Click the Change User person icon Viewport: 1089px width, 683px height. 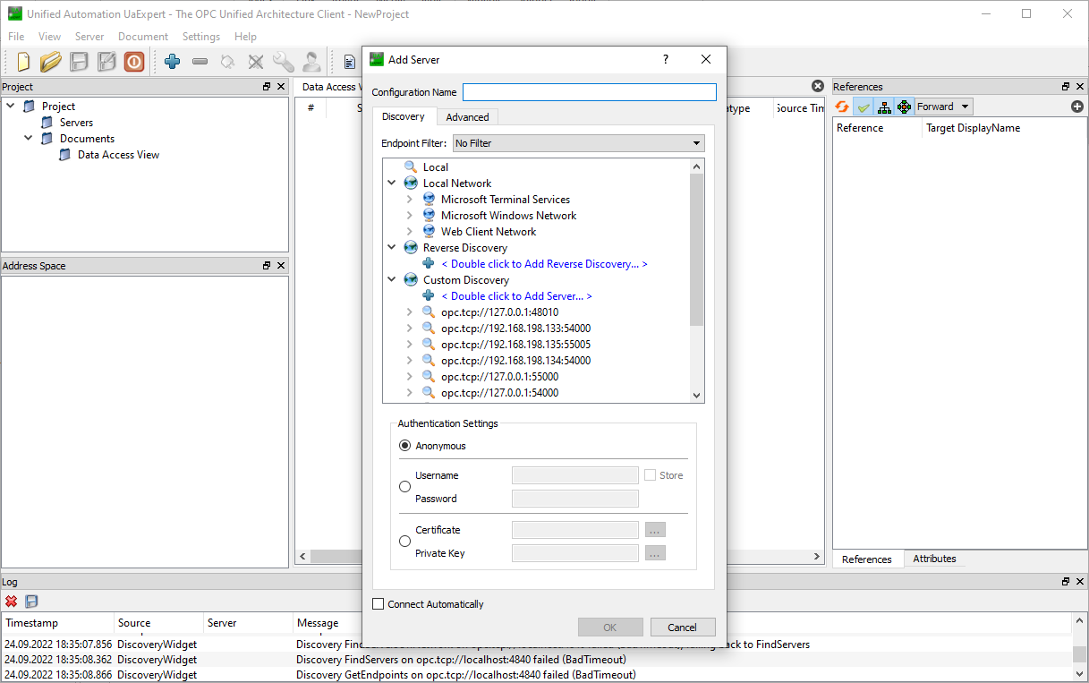coord(311,62)
